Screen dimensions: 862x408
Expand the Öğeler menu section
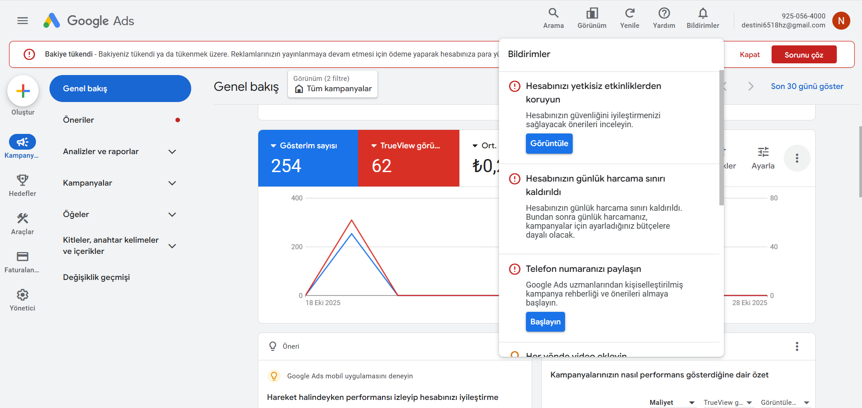[x=172, y=215]
